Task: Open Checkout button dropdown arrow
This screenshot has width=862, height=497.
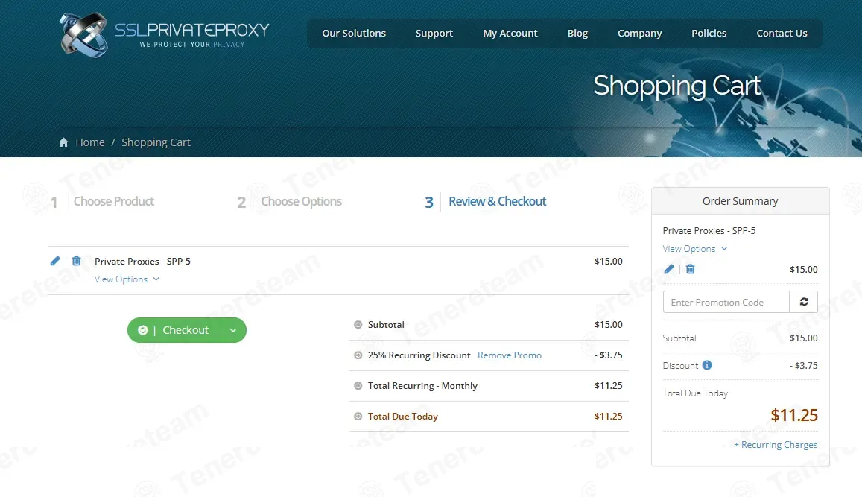Action: pos(234,330)
